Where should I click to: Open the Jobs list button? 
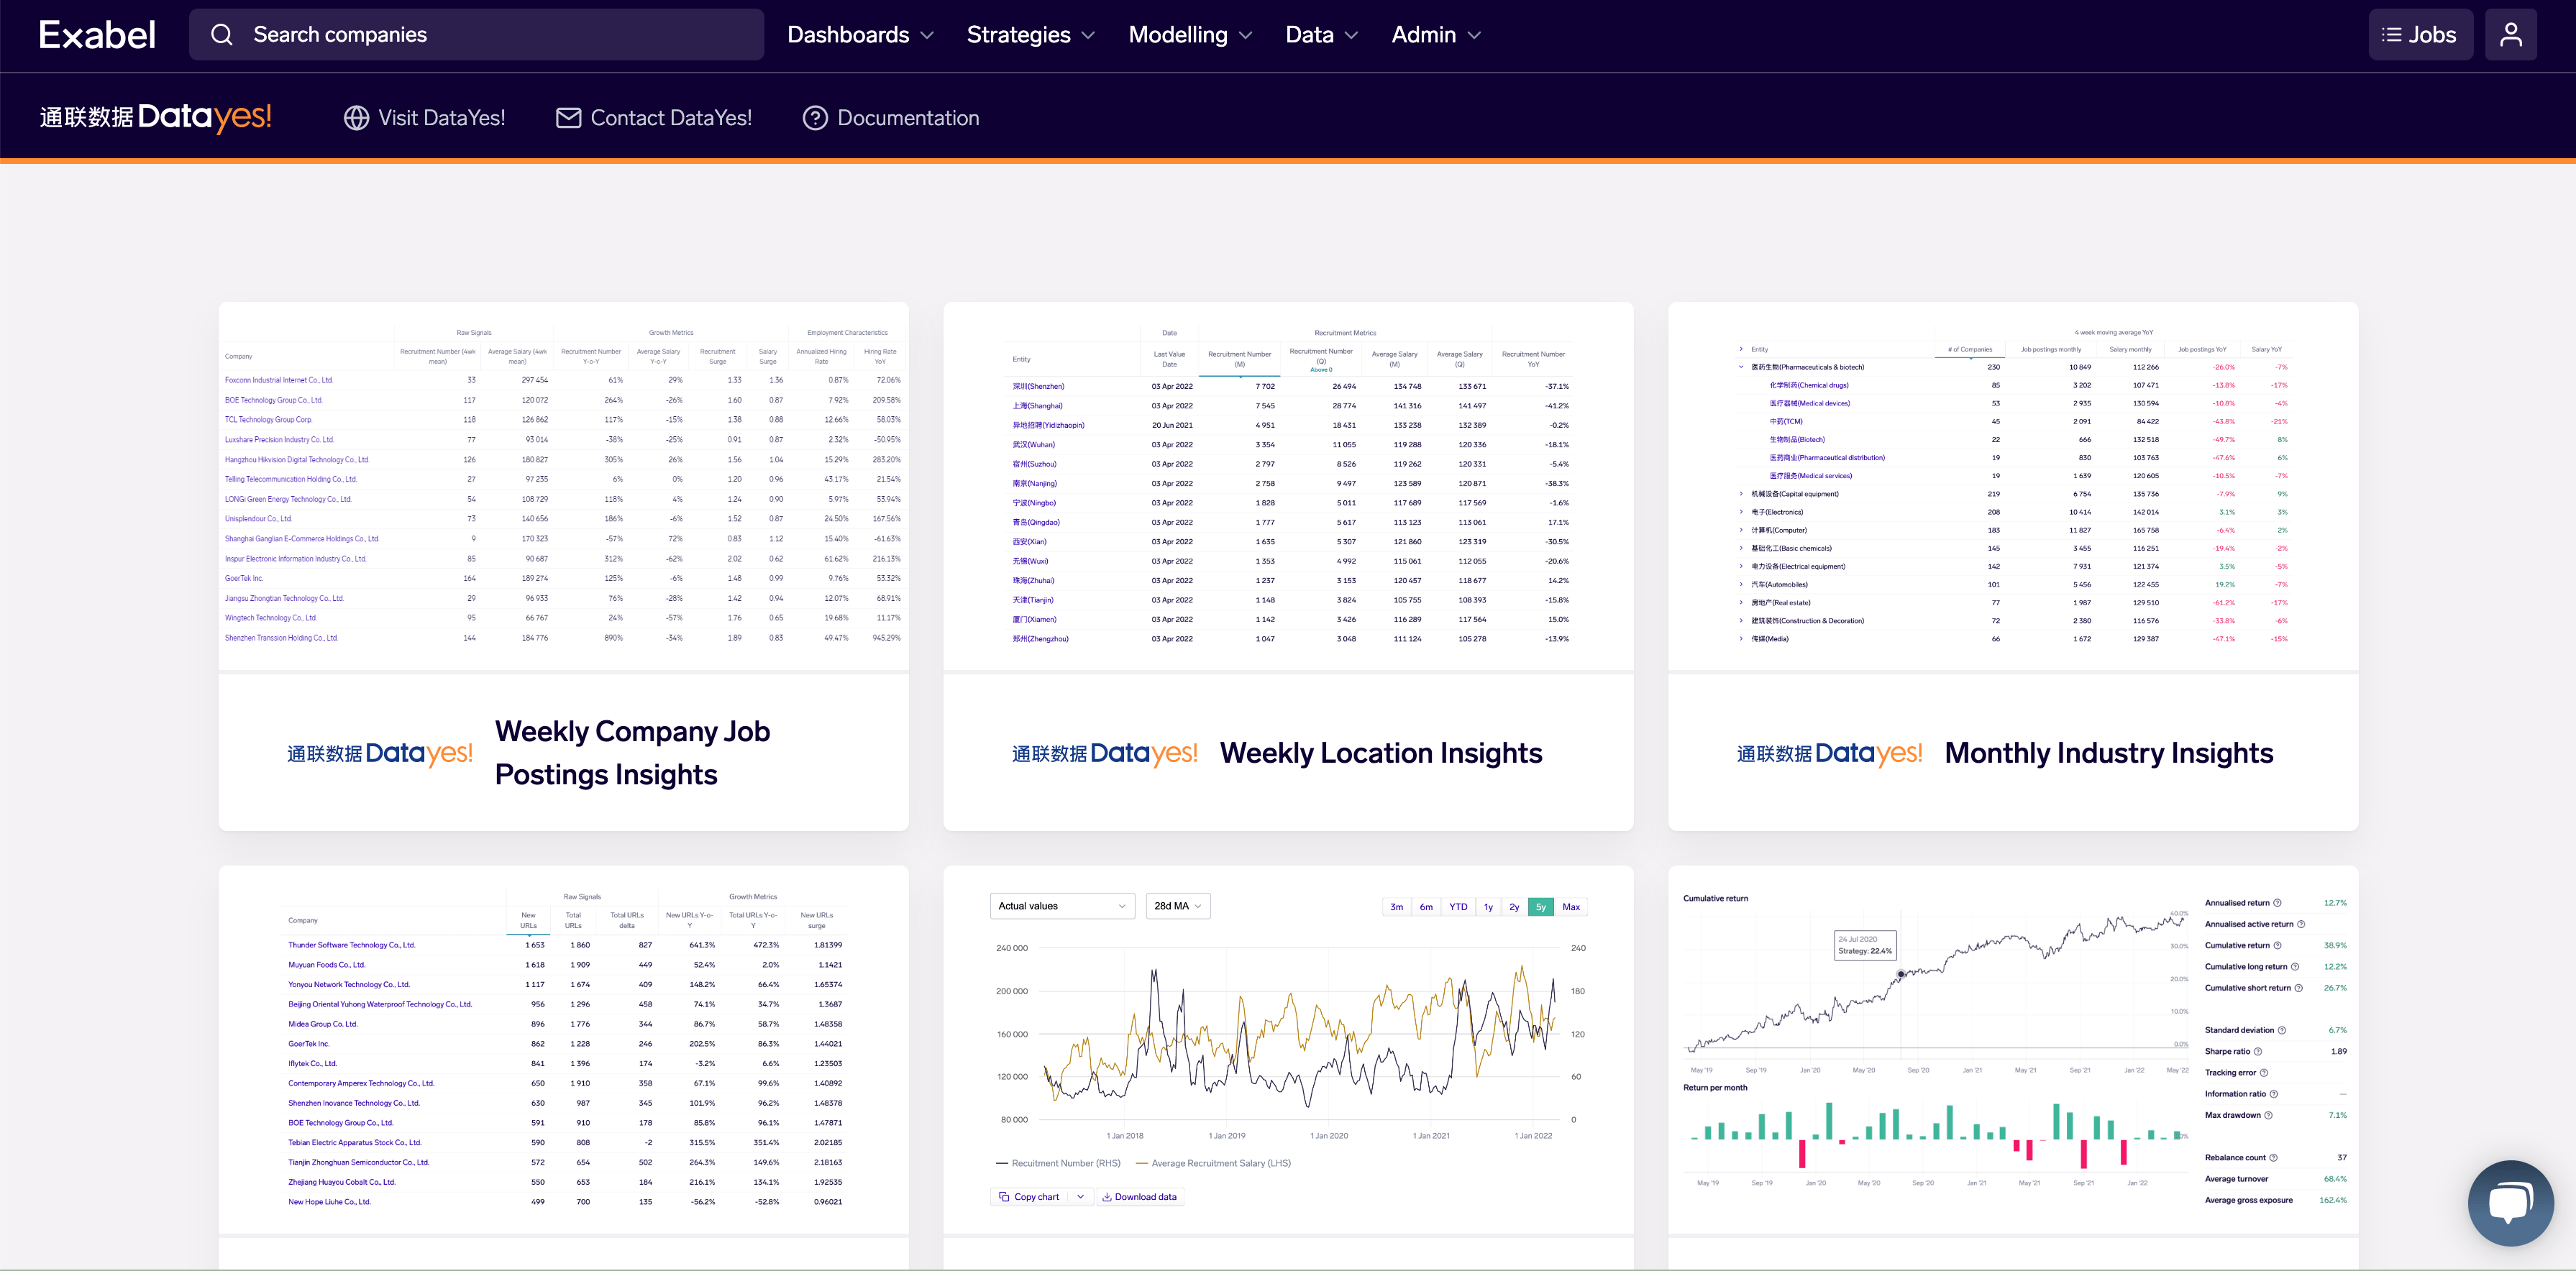[2420, 35]
